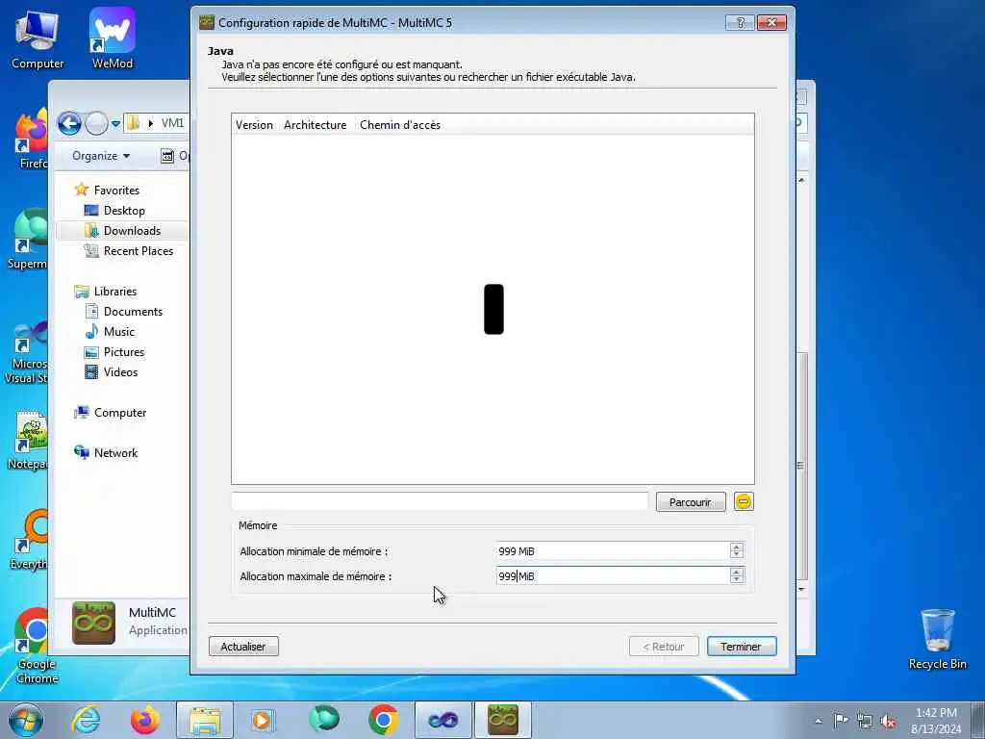Open Music library in Explorer
Screen dimensions: 985x739
tap(118, 331)
